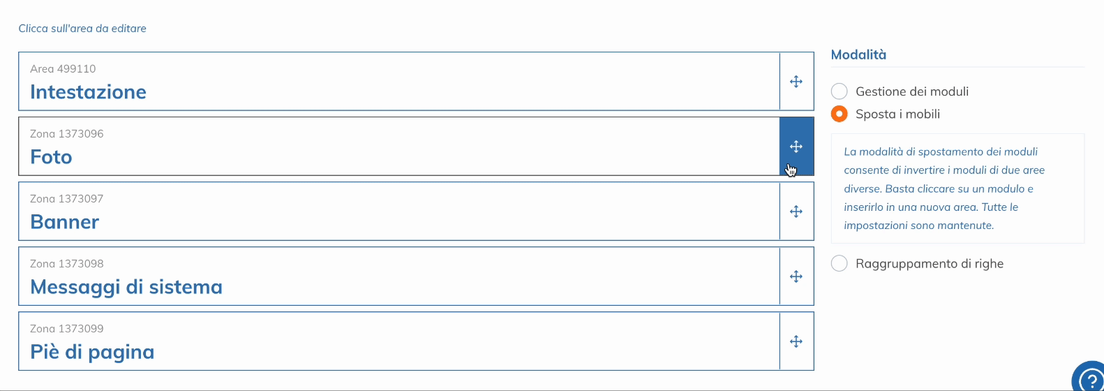
Task: Select Gestione dei moduli radio option
Action: click(x=840, y=91)
